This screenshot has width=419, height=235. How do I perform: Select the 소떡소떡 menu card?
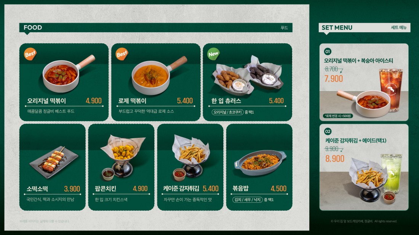[53, 167]
